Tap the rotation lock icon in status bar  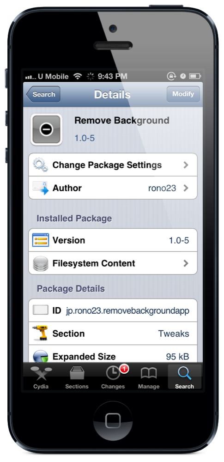click(x=171, y=76)
